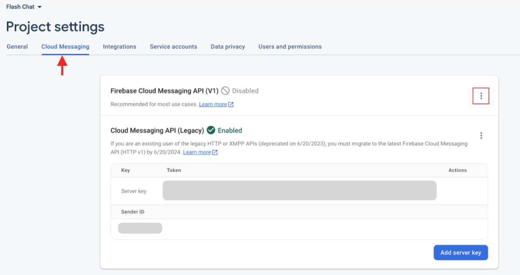Switch to Users and permissions tab

290,47
